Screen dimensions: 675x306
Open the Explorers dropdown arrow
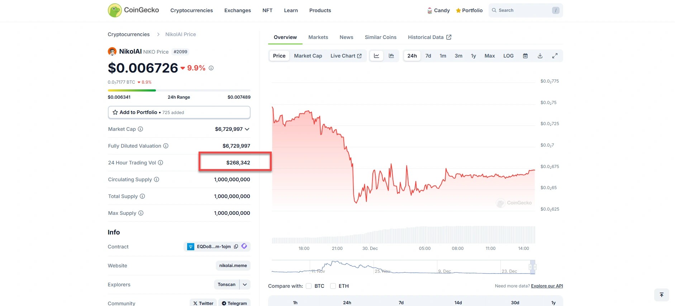[x=245, y=285]
